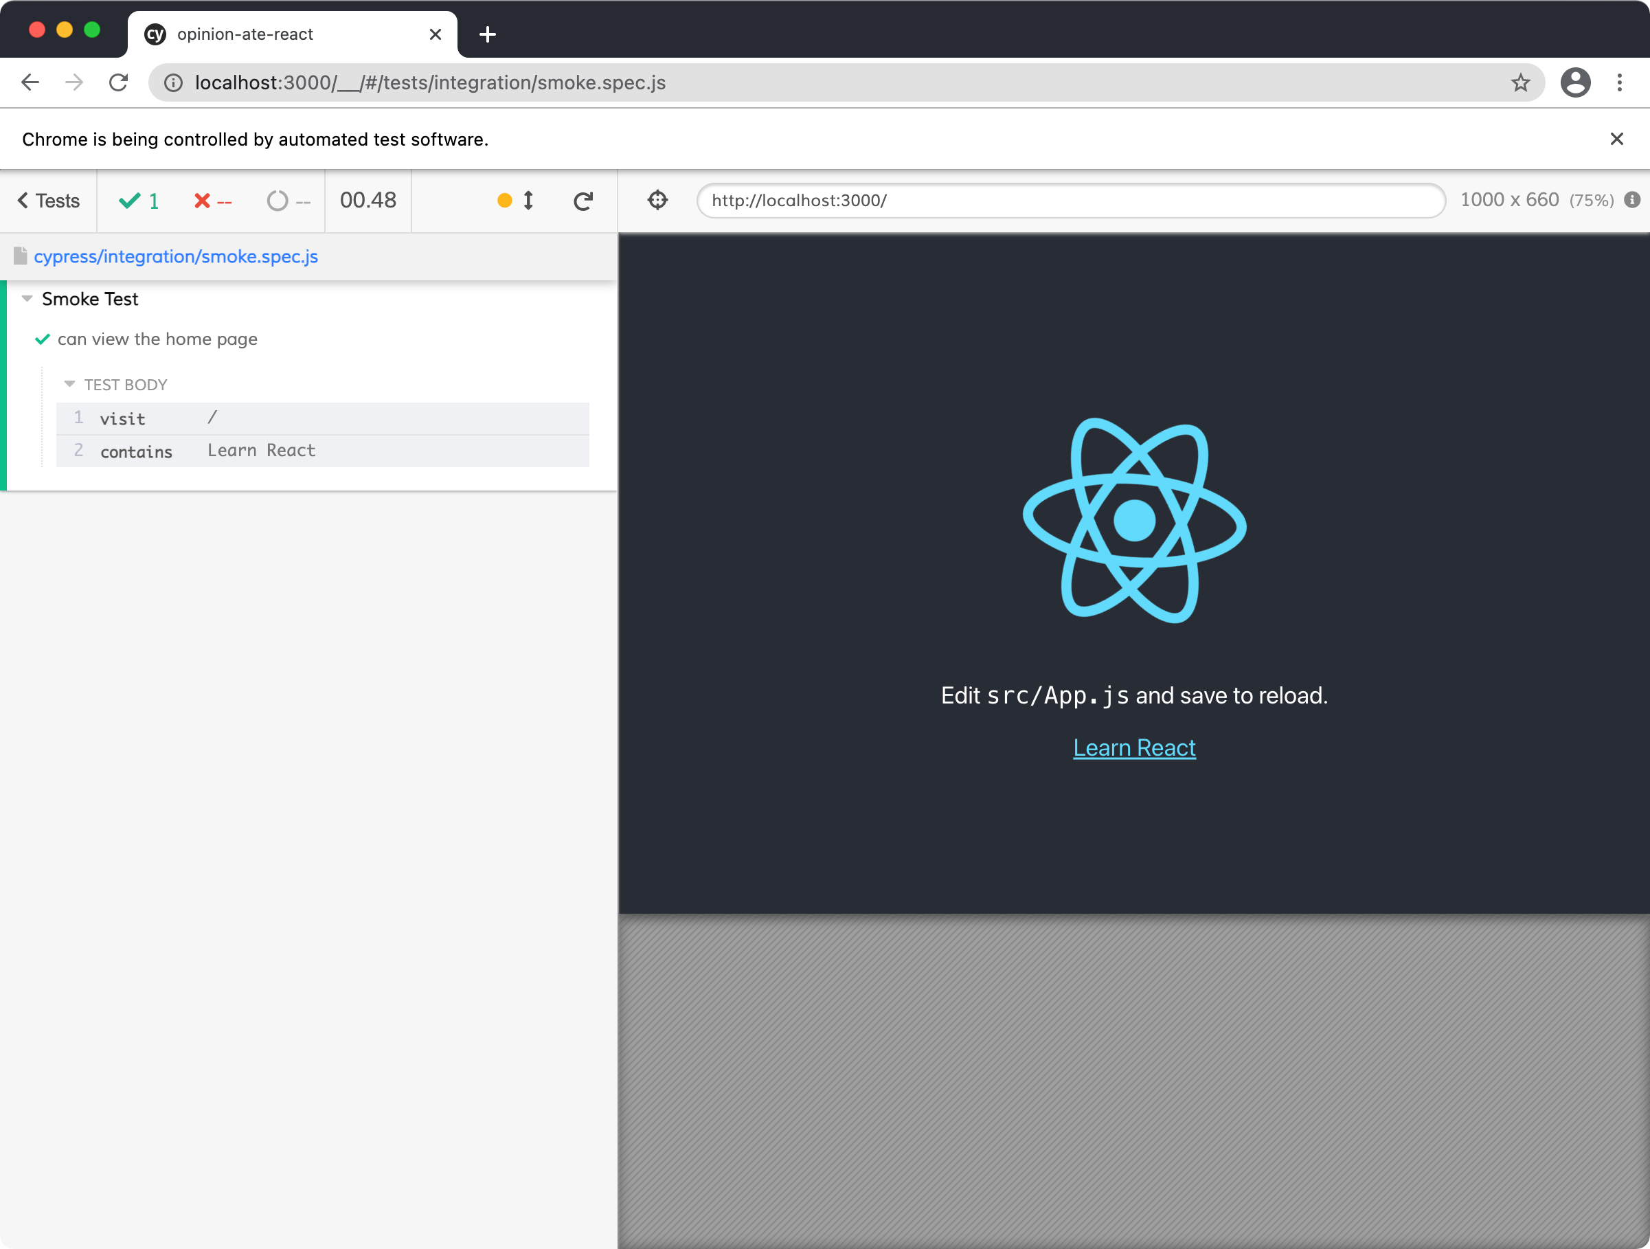Open the cypress/integration/smoke.spec.js file link
The image size is (1650, 1249).
[x=176, y=257]
